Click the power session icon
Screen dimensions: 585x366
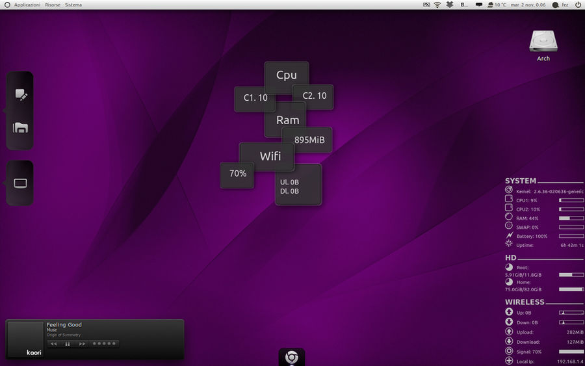578,5
